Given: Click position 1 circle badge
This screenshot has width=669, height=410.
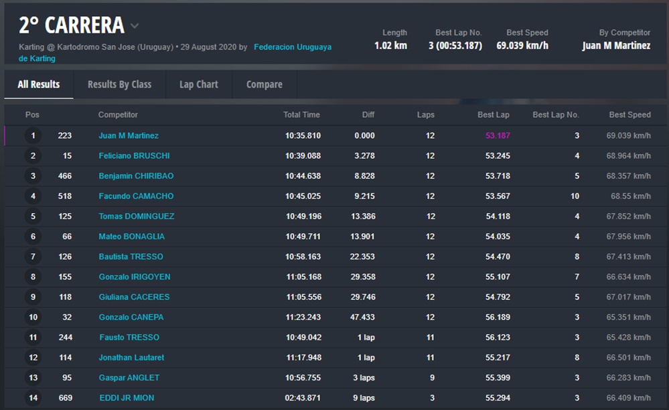Looking at the screenshot, I should 33,136.
